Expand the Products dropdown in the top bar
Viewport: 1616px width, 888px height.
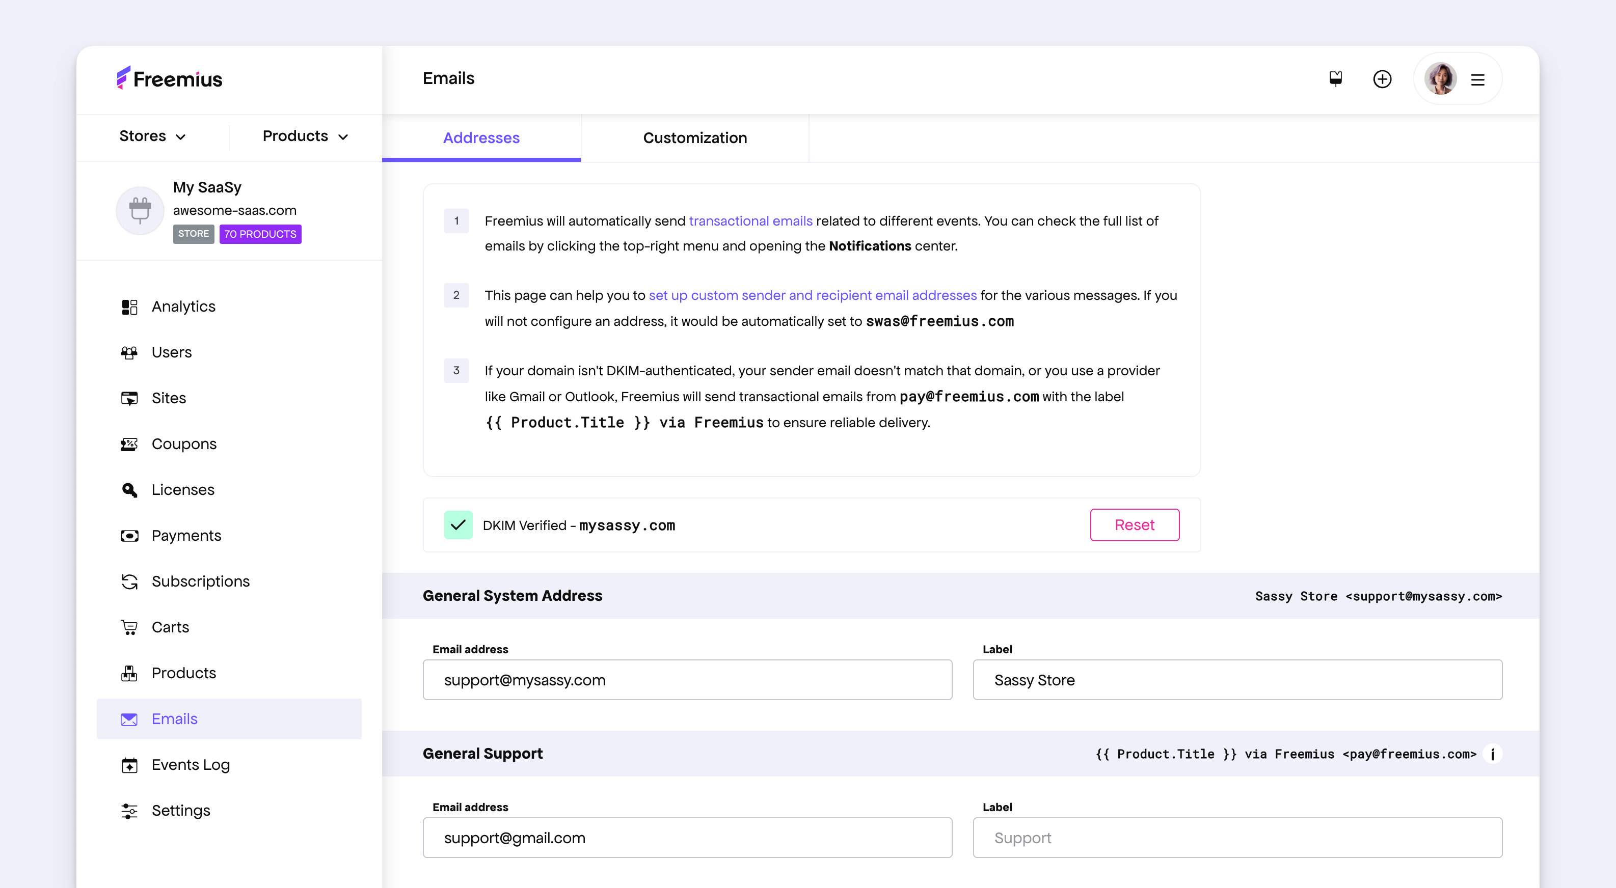coord(305,136)
